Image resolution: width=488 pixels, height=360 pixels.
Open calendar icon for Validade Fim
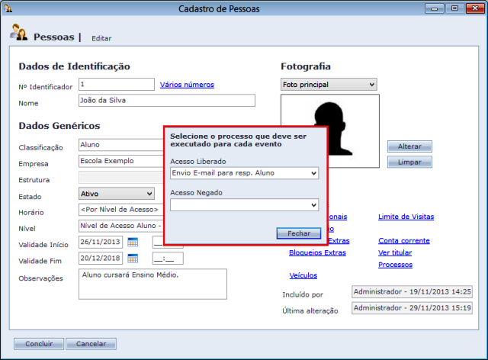click(132, 259)
